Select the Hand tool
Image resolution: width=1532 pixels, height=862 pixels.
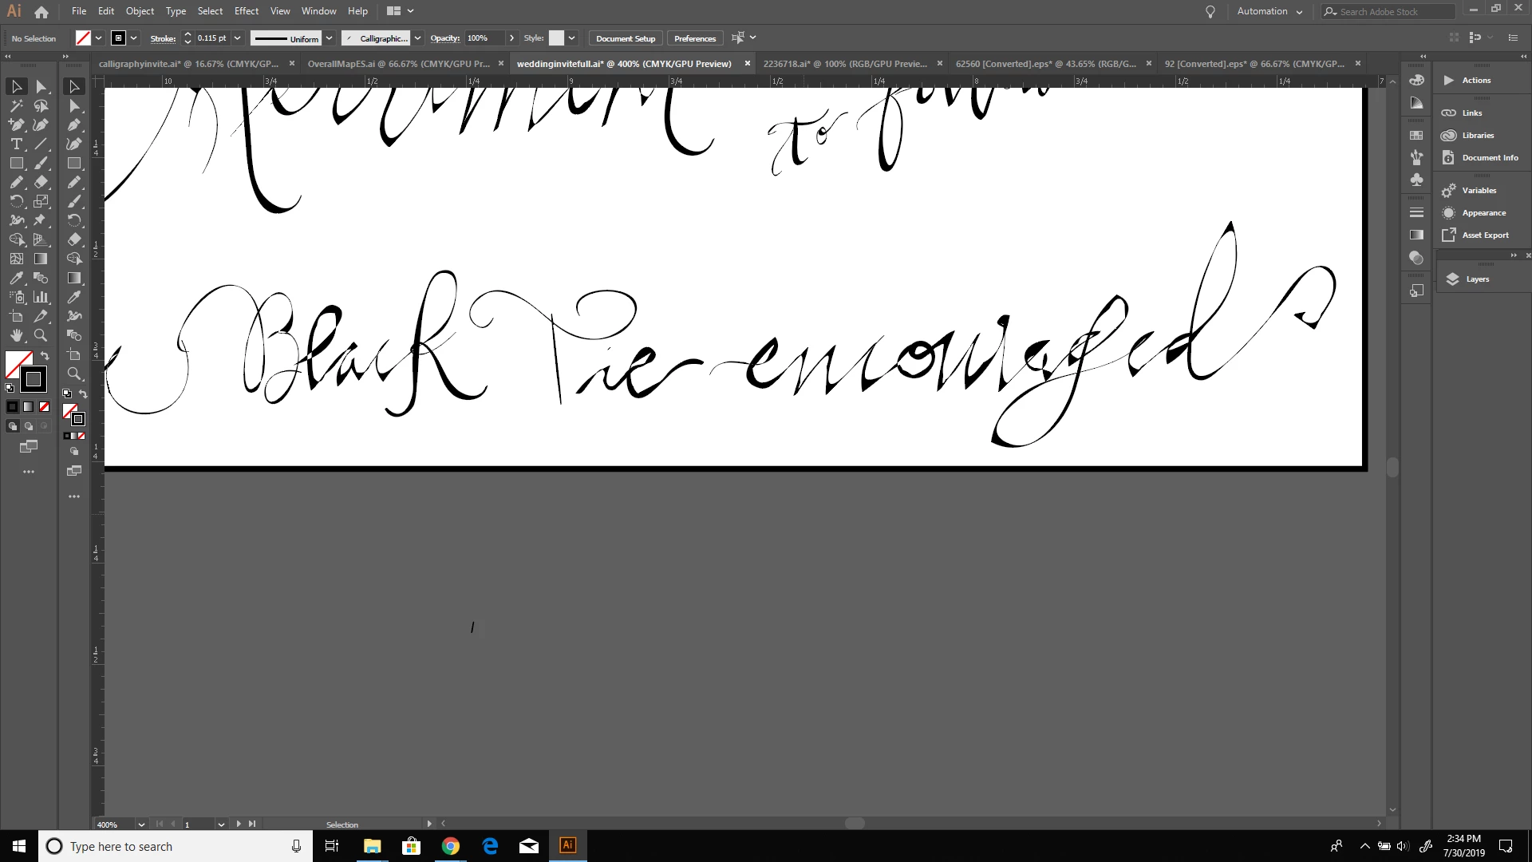tap(16, 335)
